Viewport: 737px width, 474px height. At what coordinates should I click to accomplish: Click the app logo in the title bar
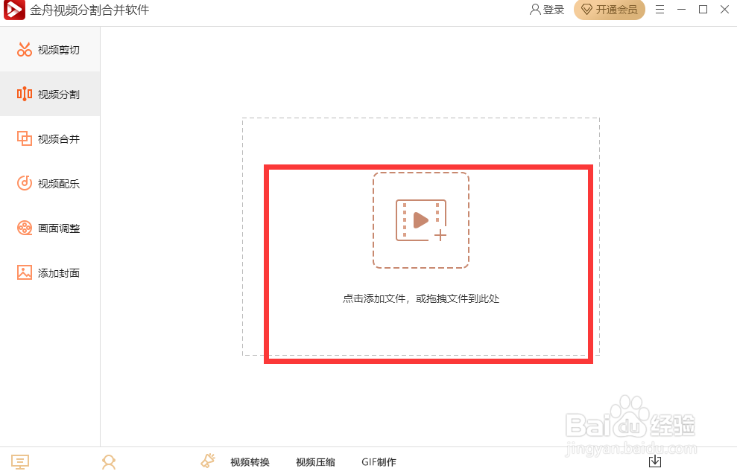click(x=14, y=10)
